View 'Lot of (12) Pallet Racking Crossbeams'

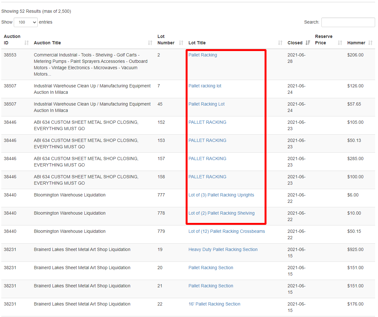(x=227, y=231)
